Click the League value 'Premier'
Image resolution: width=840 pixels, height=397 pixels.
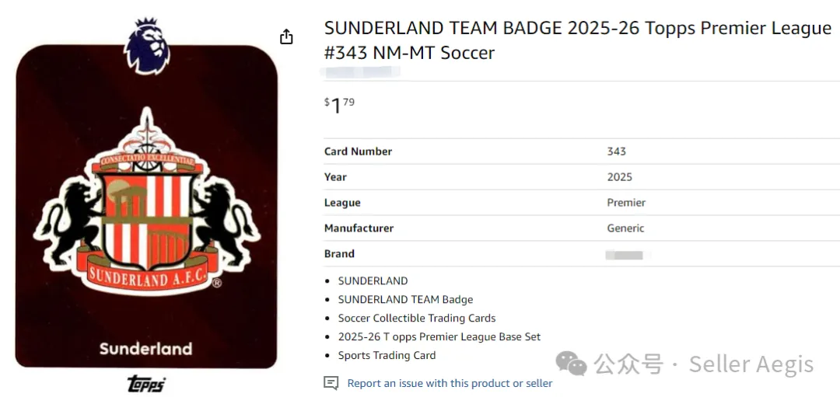tap(626, 203)
